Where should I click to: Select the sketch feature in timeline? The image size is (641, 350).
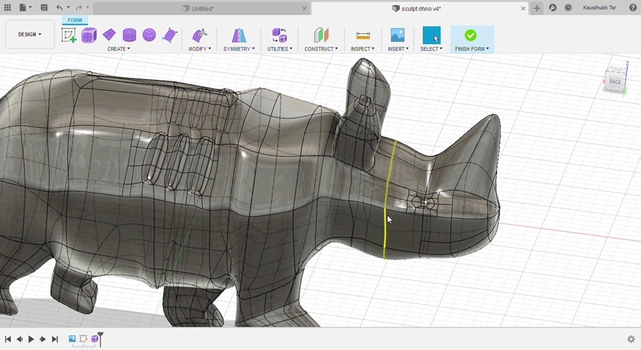[83, 338]
